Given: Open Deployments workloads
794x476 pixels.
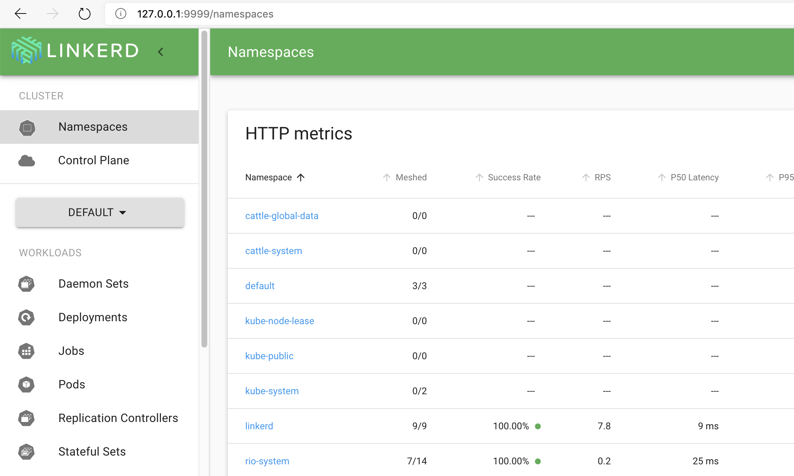Looking at the screenshot, I should 99,318.
